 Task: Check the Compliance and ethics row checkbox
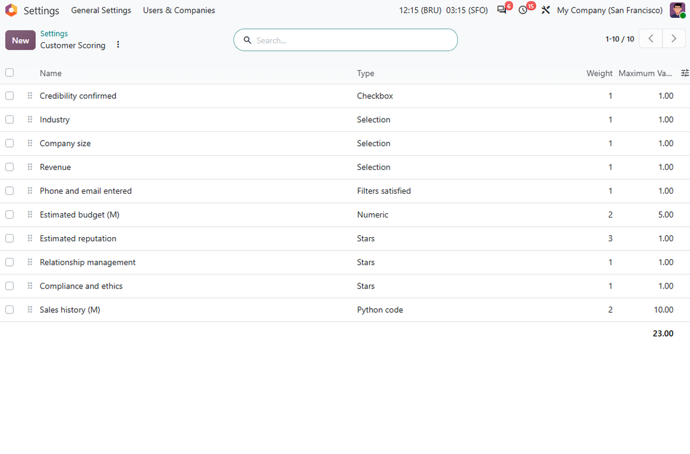[10, 286]
